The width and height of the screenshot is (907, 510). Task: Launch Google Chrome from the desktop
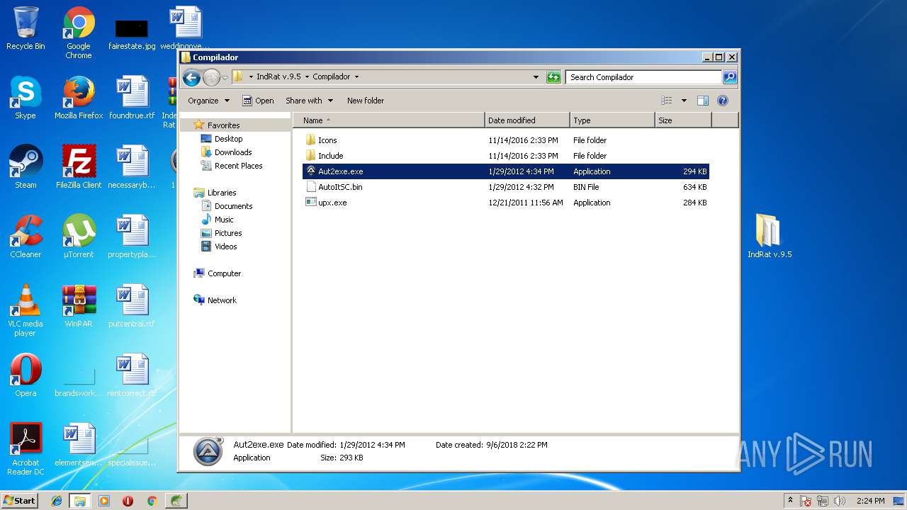click(79, 33)
